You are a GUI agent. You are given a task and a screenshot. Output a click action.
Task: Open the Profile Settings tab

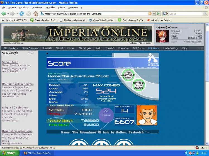pyautogui.click(x=171, y=48)
